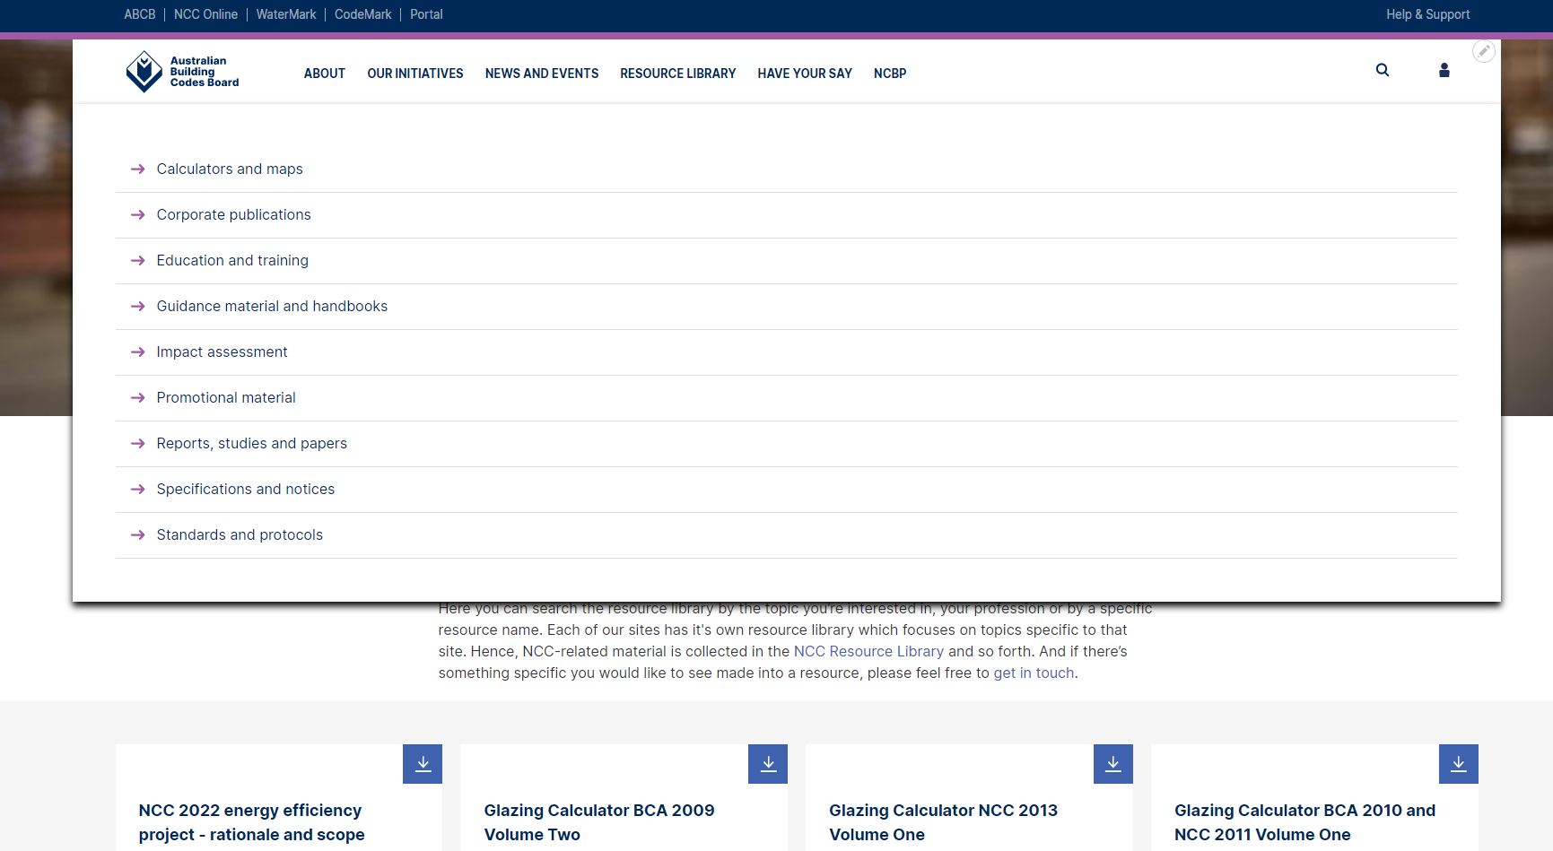Open the NEWS AND EVENTS menu

541,74
